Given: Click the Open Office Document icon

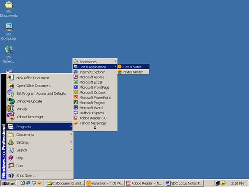Looking at the screenshot, I should click(11, 86).
